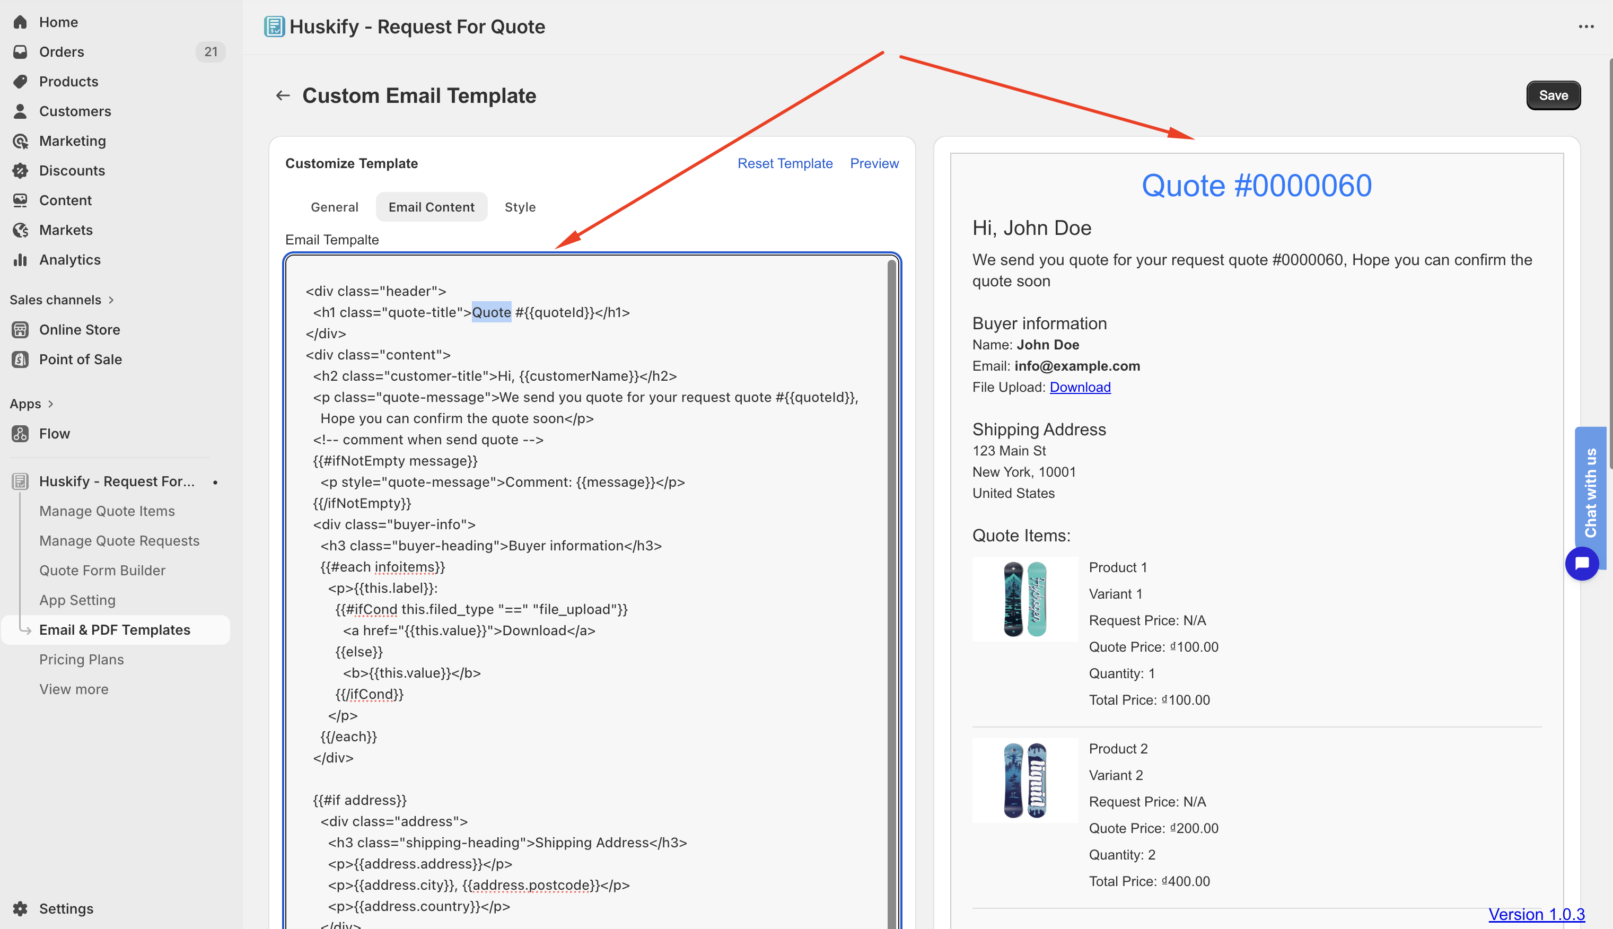
Task: Click the Home icon in sidebar
Action: point(21,22)
